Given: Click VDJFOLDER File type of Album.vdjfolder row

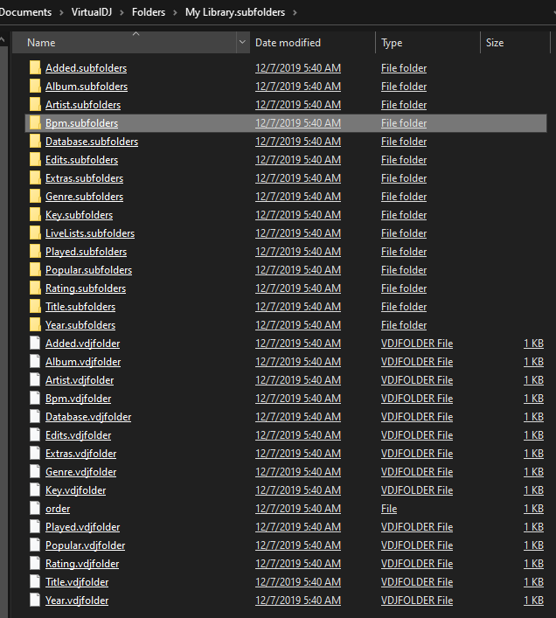Looking at the screenshot, I should 417,361.
